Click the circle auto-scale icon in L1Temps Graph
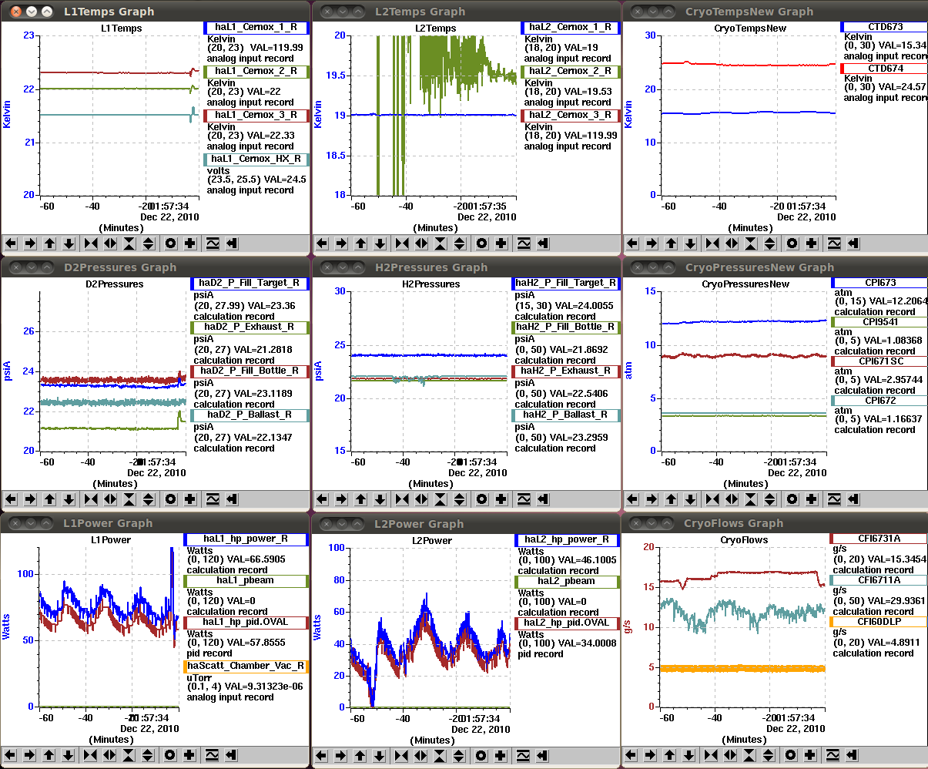The image size is (928, 769). pos(171,243)
